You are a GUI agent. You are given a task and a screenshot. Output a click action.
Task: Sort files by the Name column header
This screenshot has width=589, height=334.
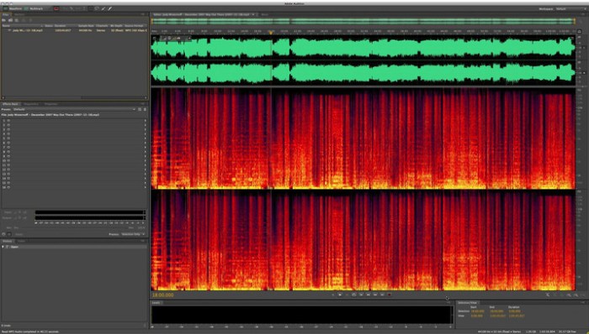[x=23, y=26]
